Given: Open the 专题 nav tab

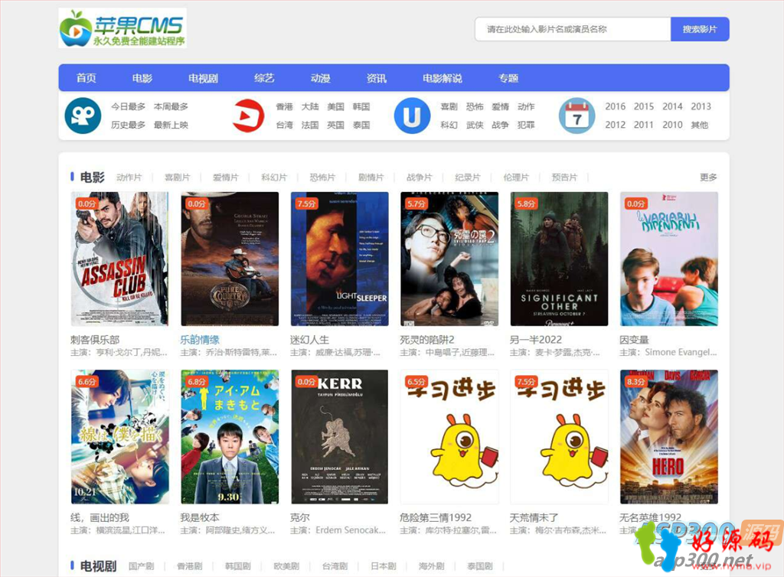Looking at the screenshot, I should click(508, 78).
